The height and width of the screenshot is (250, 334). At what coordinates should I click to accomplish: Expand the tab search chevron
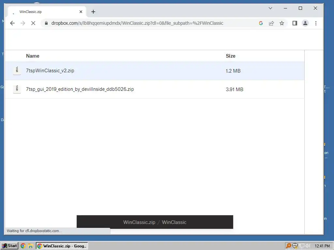pos(270,8)
